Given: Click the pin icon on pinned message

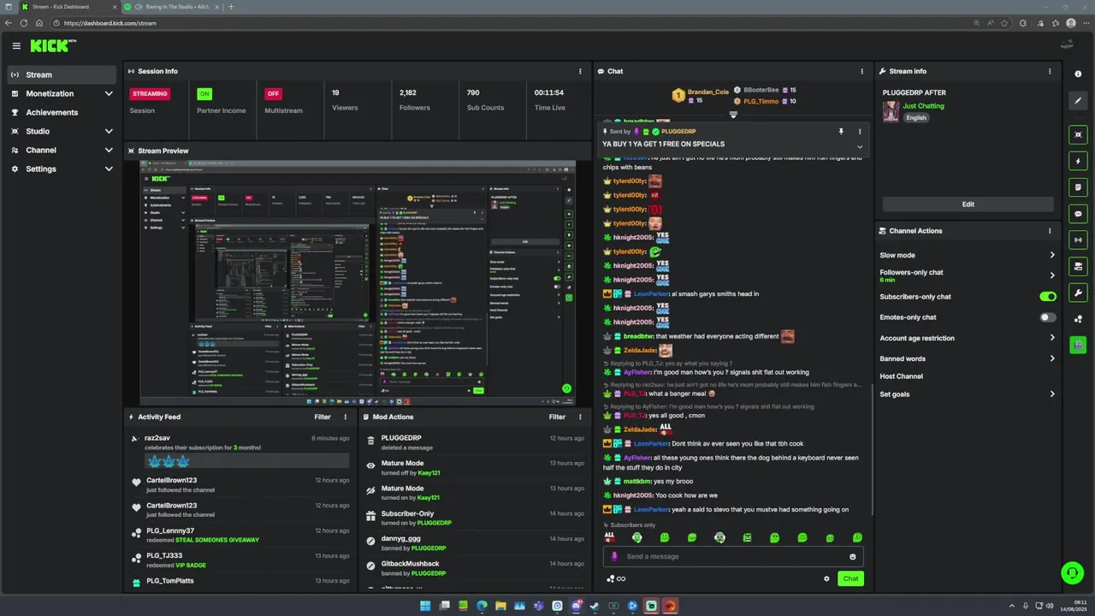Looking at the screenshot, I should pos(841,132).
